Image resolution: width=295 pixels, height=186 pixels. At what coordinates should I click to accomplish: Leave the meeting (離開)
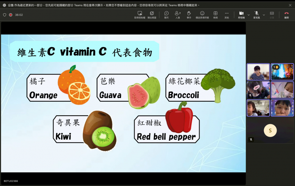[287, 15]
